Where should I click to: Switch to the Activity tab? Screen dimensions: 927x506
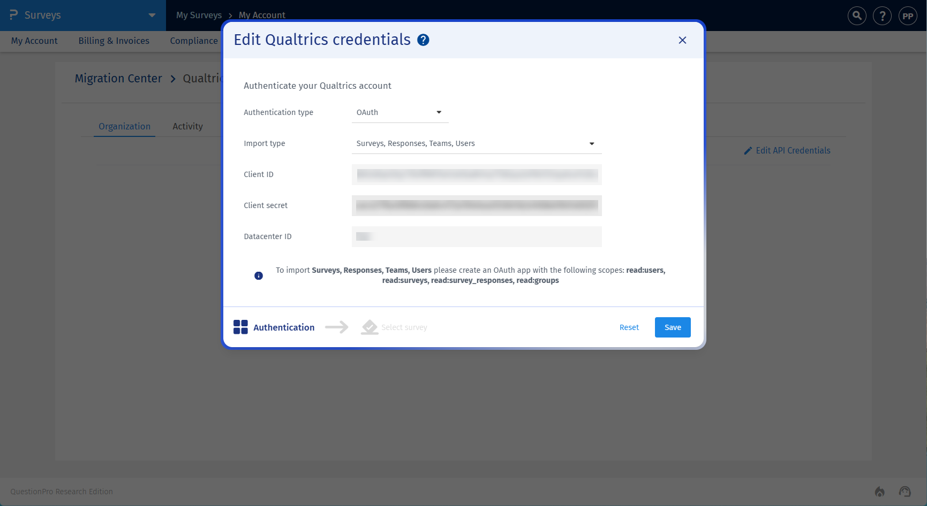187,126
